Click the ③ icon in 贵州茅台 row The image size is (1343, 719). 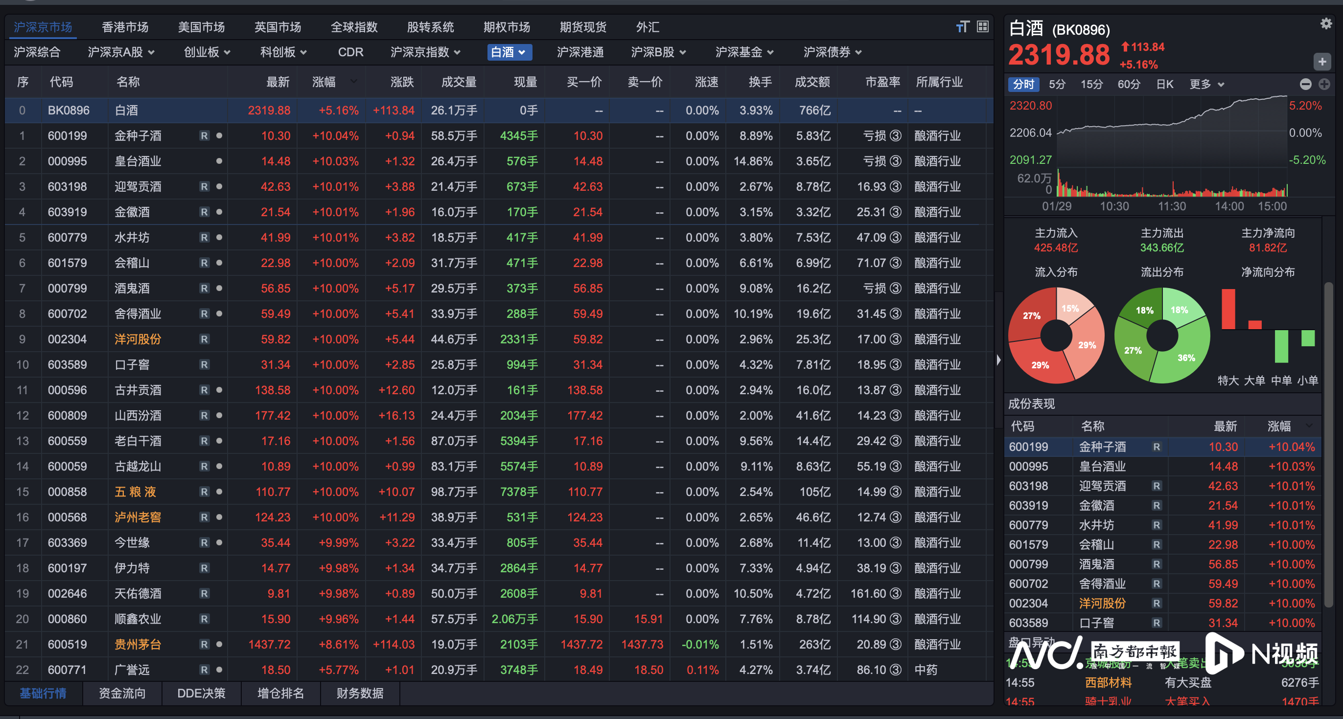pyautogui.click(x=895, y=645)
